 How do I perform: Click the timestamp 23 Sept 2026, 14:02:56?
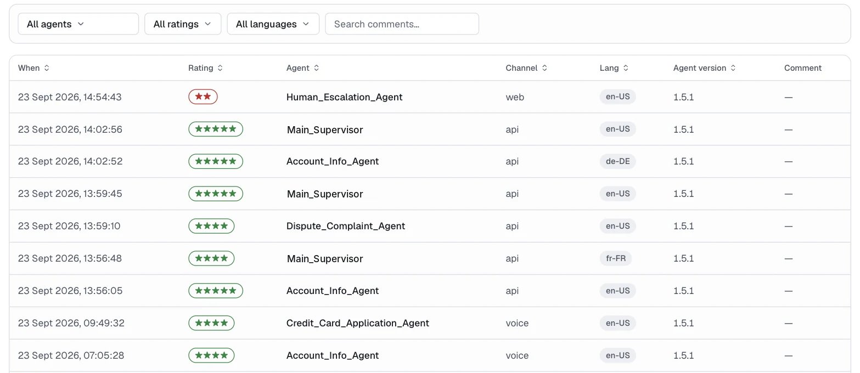coord(70,129)
